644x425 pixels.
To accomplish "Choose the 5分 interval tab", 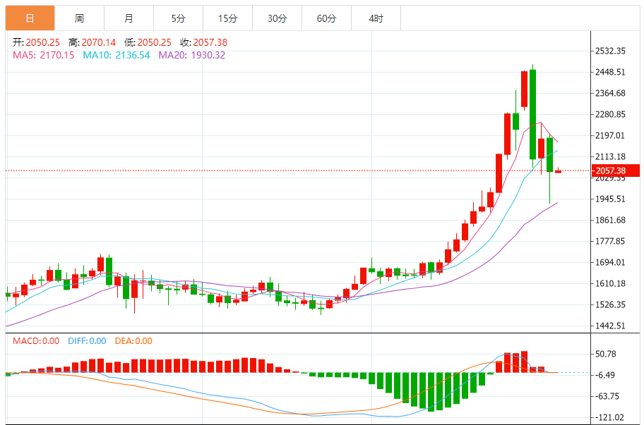I will (x=178, y=18).
